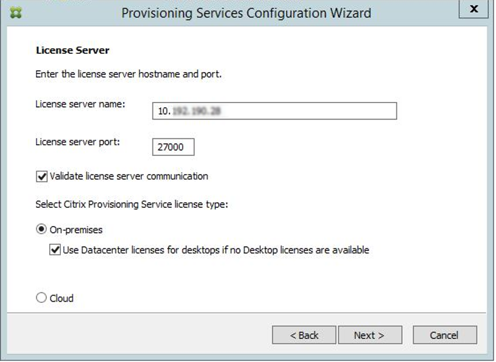Disable the Use Datacenter licenses checkbox
This screenshot has height=362, width=496.
click(x=55, y=250)
